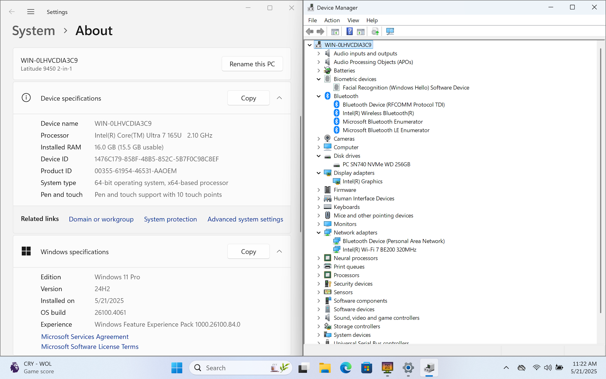Expand Sound, video and game controllers
Screen dimensions: 606x379
tap(319, 318)
